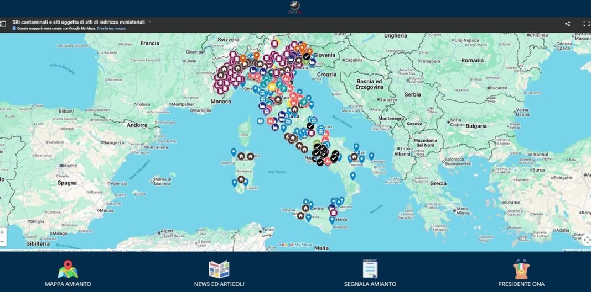Click the blue info icon under the title
The width and height of the screenshot is (591, 292).
click(x=14, y=28)
